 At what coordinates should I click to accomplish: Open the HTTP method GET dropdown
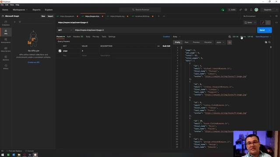click(65, 30)
